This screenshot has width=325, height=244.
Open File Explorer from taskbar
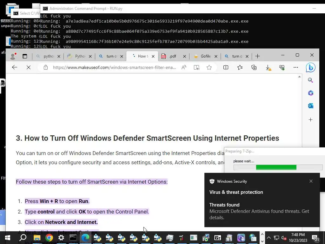click(37, 238)
